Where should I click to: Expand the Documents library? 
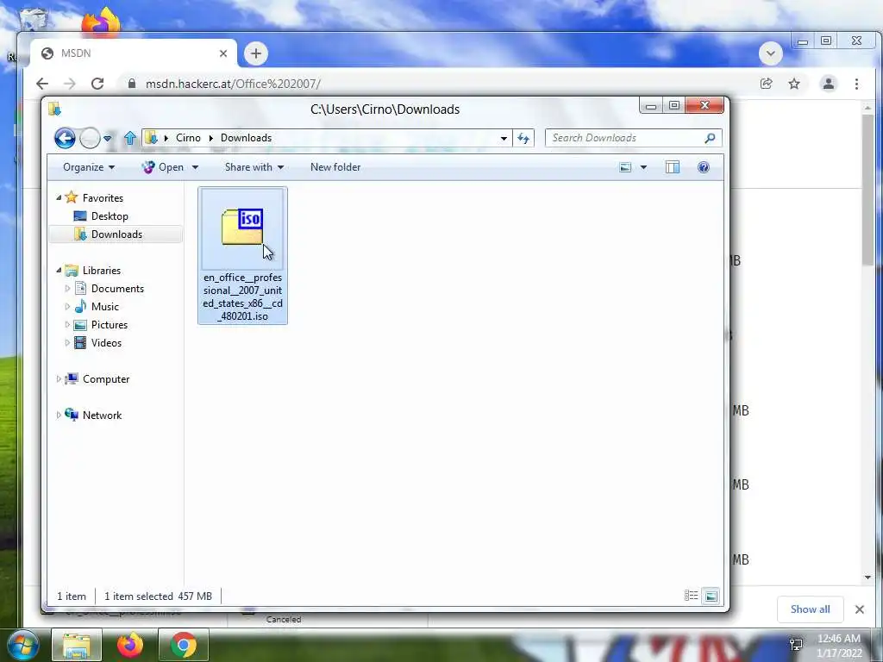pyautogui.click(x=67, y=289)
